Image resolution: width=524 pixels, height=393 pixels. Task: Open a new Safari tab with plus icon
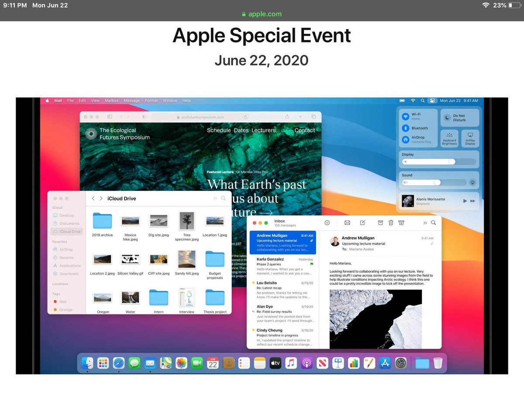pos(300,117)
